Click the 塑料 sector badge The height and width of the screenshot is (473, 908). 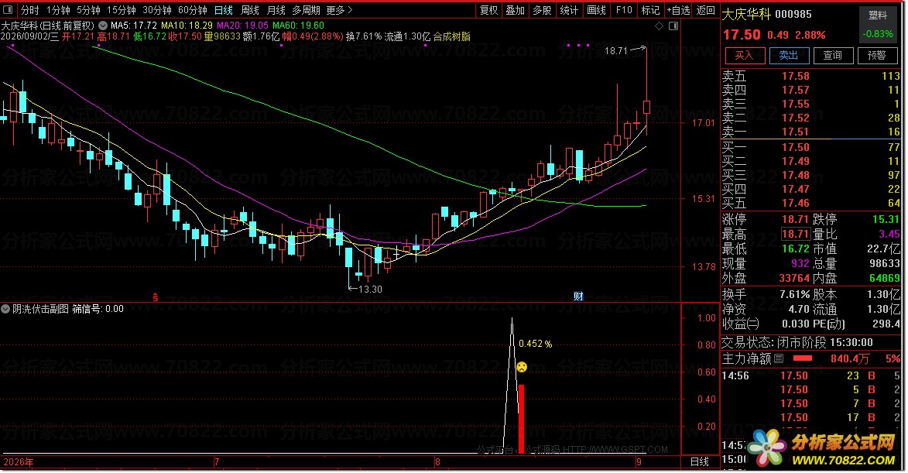pos(878,15)
